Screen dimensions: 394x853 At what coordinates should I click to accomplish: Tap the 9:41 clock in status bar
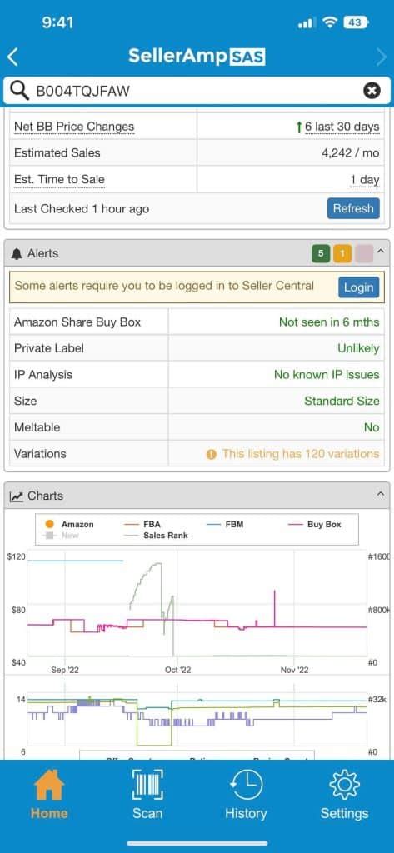[x=57, y=22]
